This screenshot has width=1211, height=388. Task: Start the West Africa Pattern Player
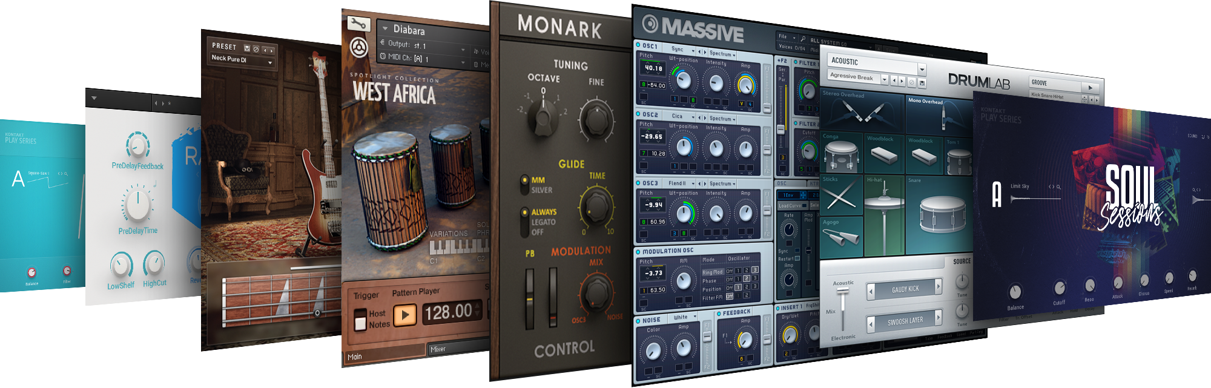click(405, 314)
